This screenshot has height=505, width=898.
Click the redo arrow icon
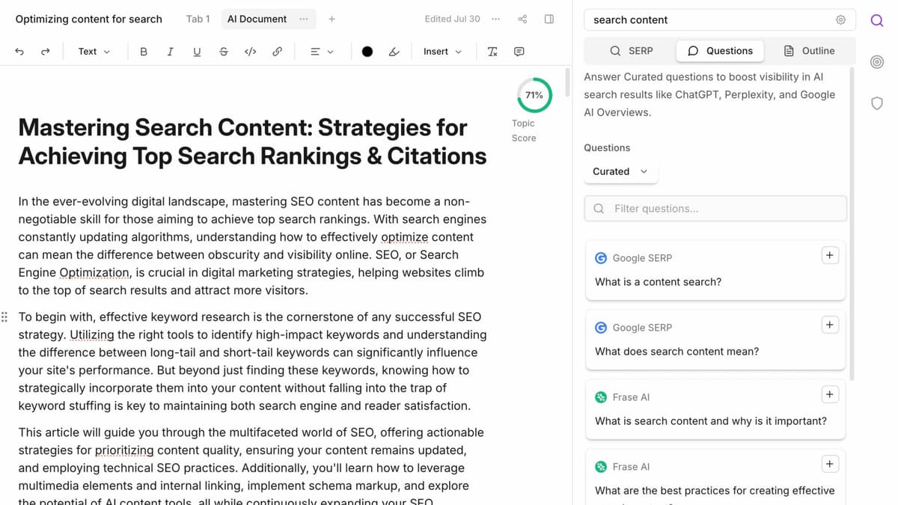[46, 52]
